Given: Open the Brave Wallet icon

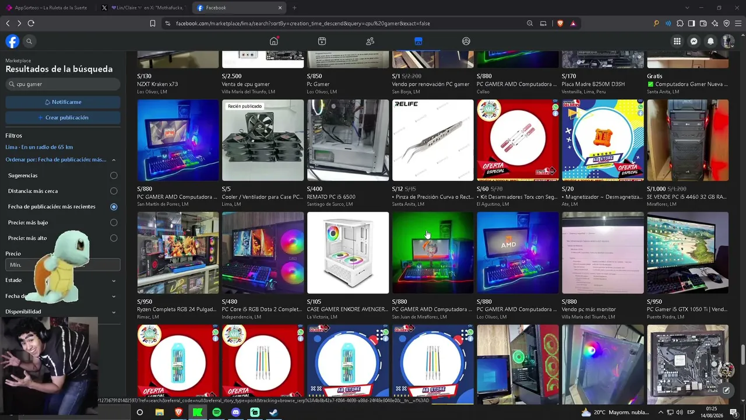Looking at the screenshot, I should (x=703, y=23).
